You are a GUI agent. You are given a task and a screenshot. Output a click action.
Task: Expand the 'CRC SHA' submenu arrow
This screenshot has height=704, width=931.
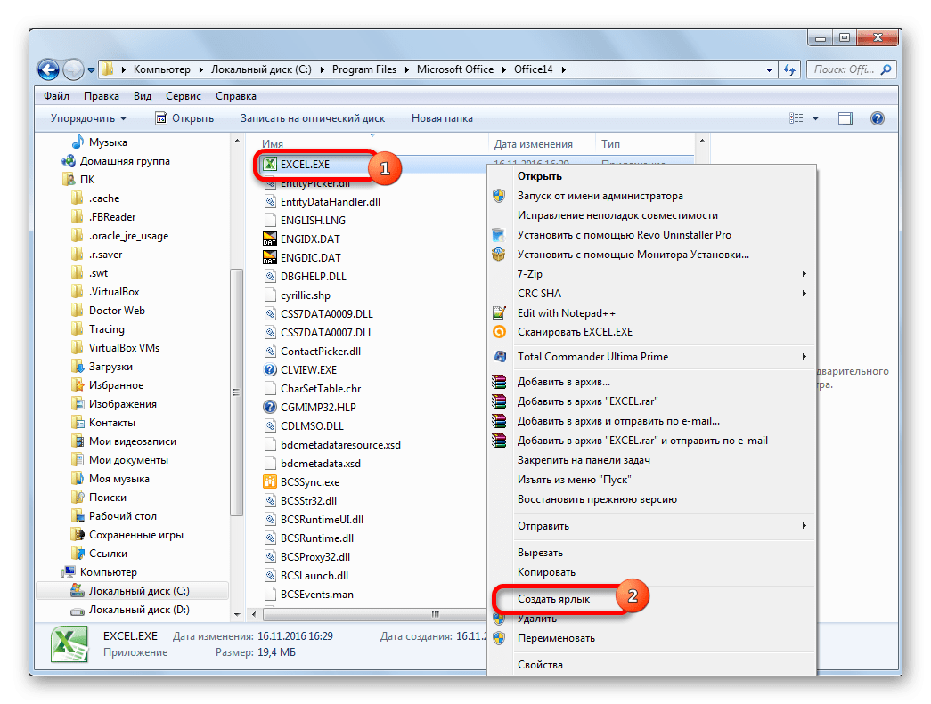coord(804,293)
